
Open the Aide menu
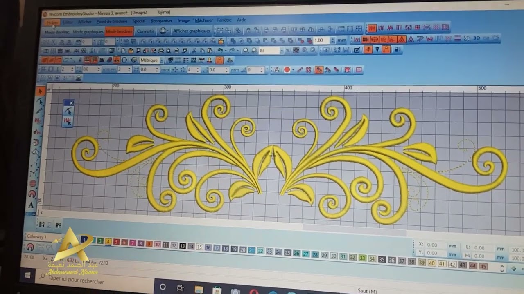click(242, 20)
